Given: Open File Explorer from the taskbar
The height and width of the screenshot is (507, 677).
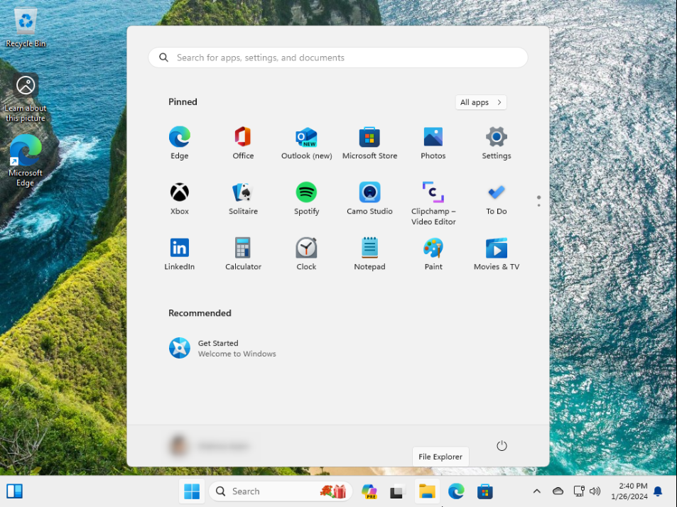Looking at the screenshot, I should [x=426, y=491].
